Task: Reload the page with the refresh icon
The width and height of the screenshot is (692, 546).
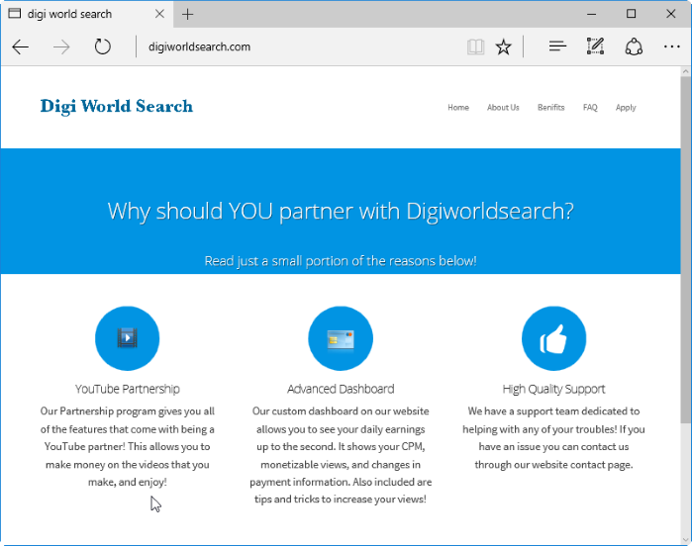Action: [102, 46]
